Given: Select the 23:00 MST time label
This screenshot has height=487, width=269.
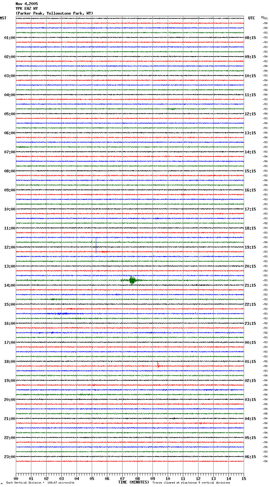Looking at the screenshot, I should click(10, 457).
